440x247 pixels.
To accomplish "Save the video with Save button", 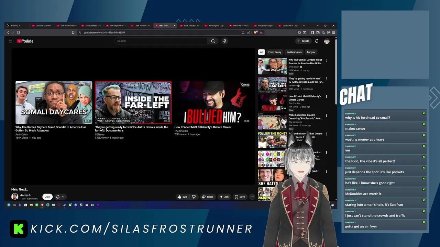I will pos(240,197).
